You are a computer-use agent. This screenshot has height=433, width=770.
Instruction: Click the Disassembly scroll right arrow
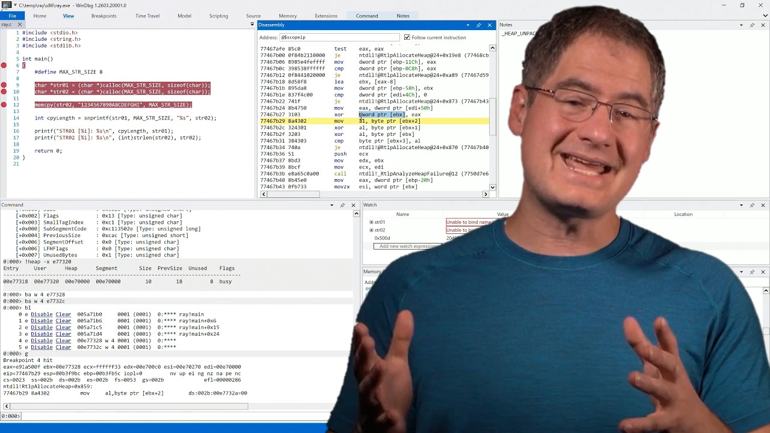[485, 194]
